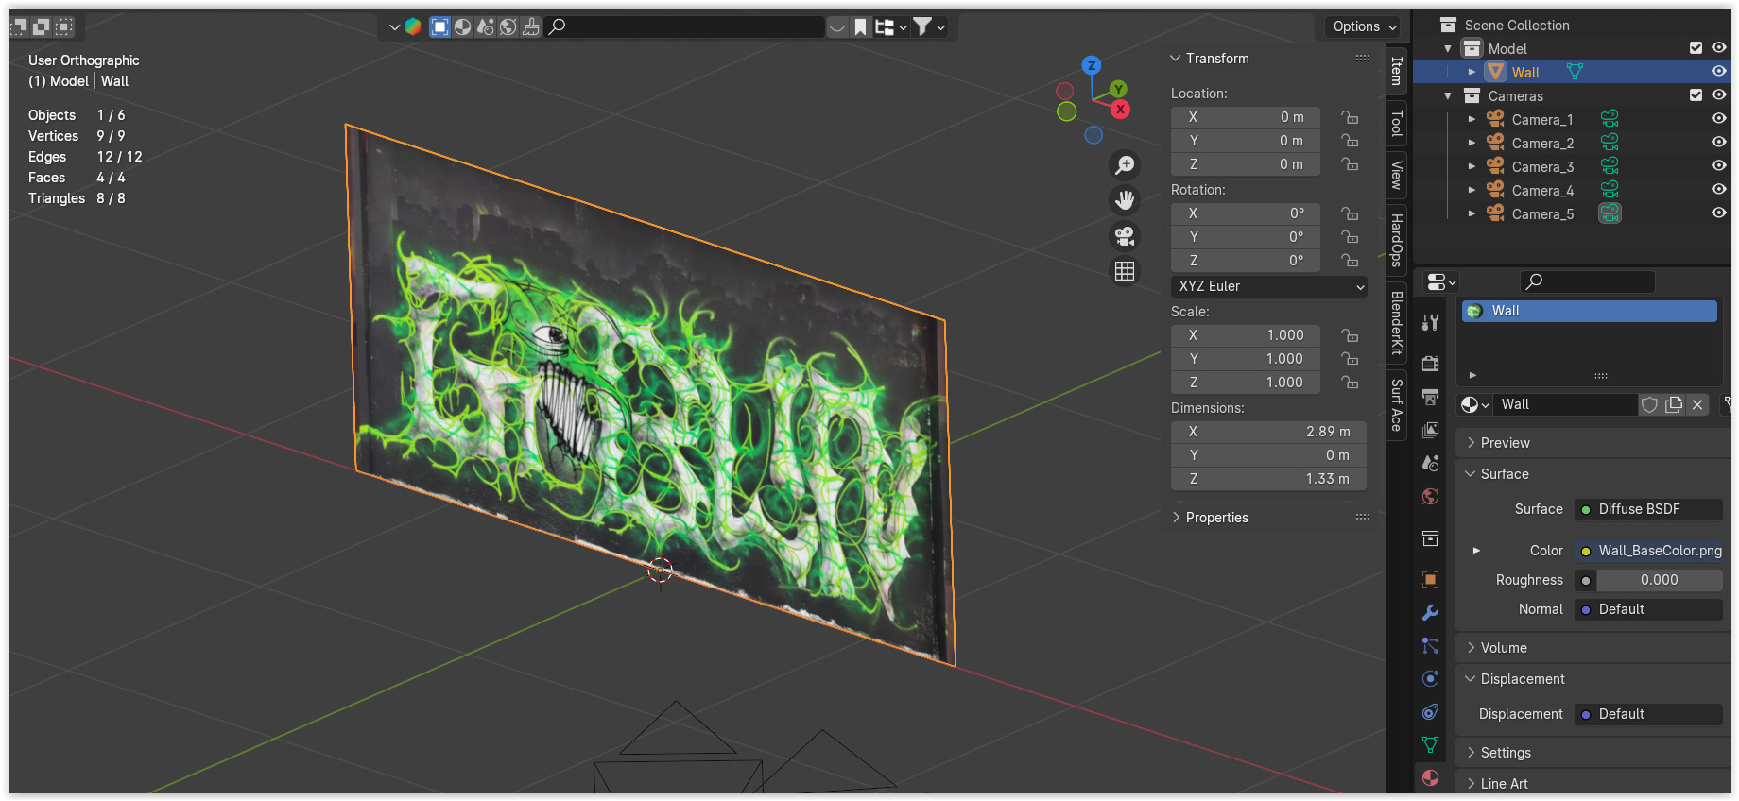Image resolution: width=1739 pixels, height=801 pixels.
Task: Duplicate the Wall material with copy icon
Action: pyautogui.click(x=1674, y=404)
